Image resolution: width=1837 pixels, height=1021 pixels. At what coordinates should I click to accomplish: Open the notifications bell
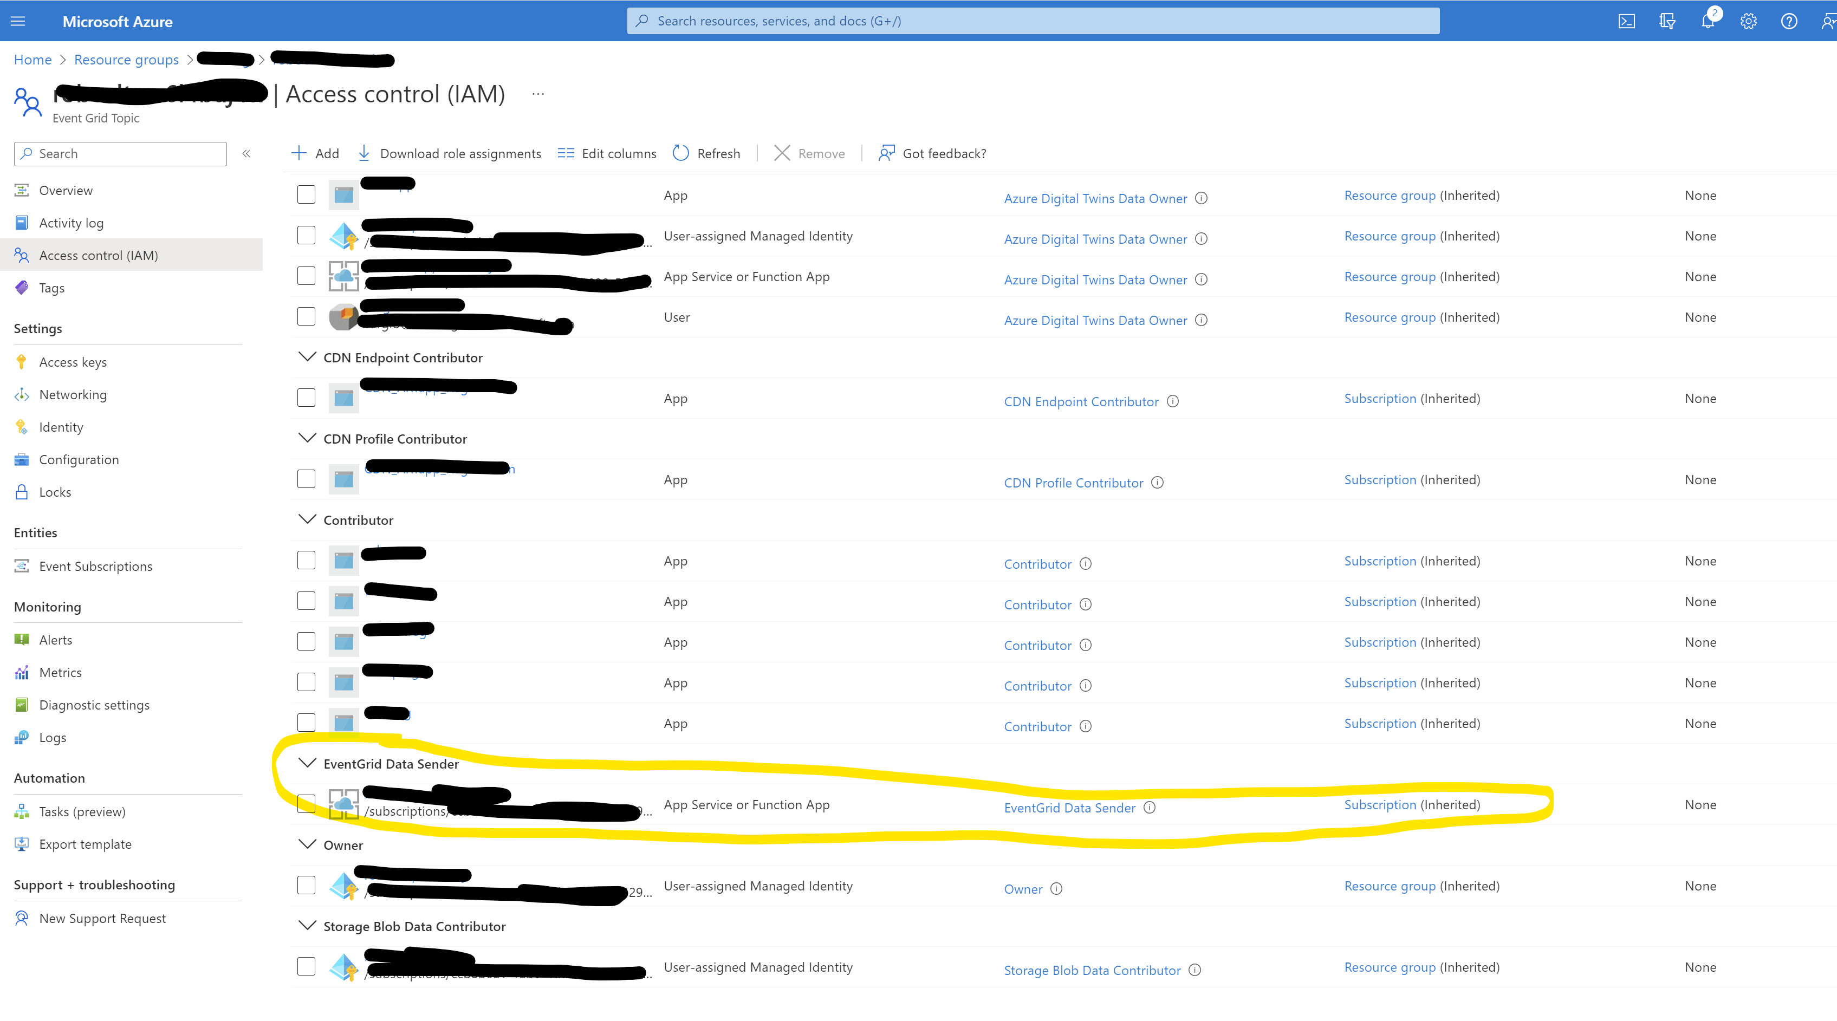click(x=1707, y=20)
